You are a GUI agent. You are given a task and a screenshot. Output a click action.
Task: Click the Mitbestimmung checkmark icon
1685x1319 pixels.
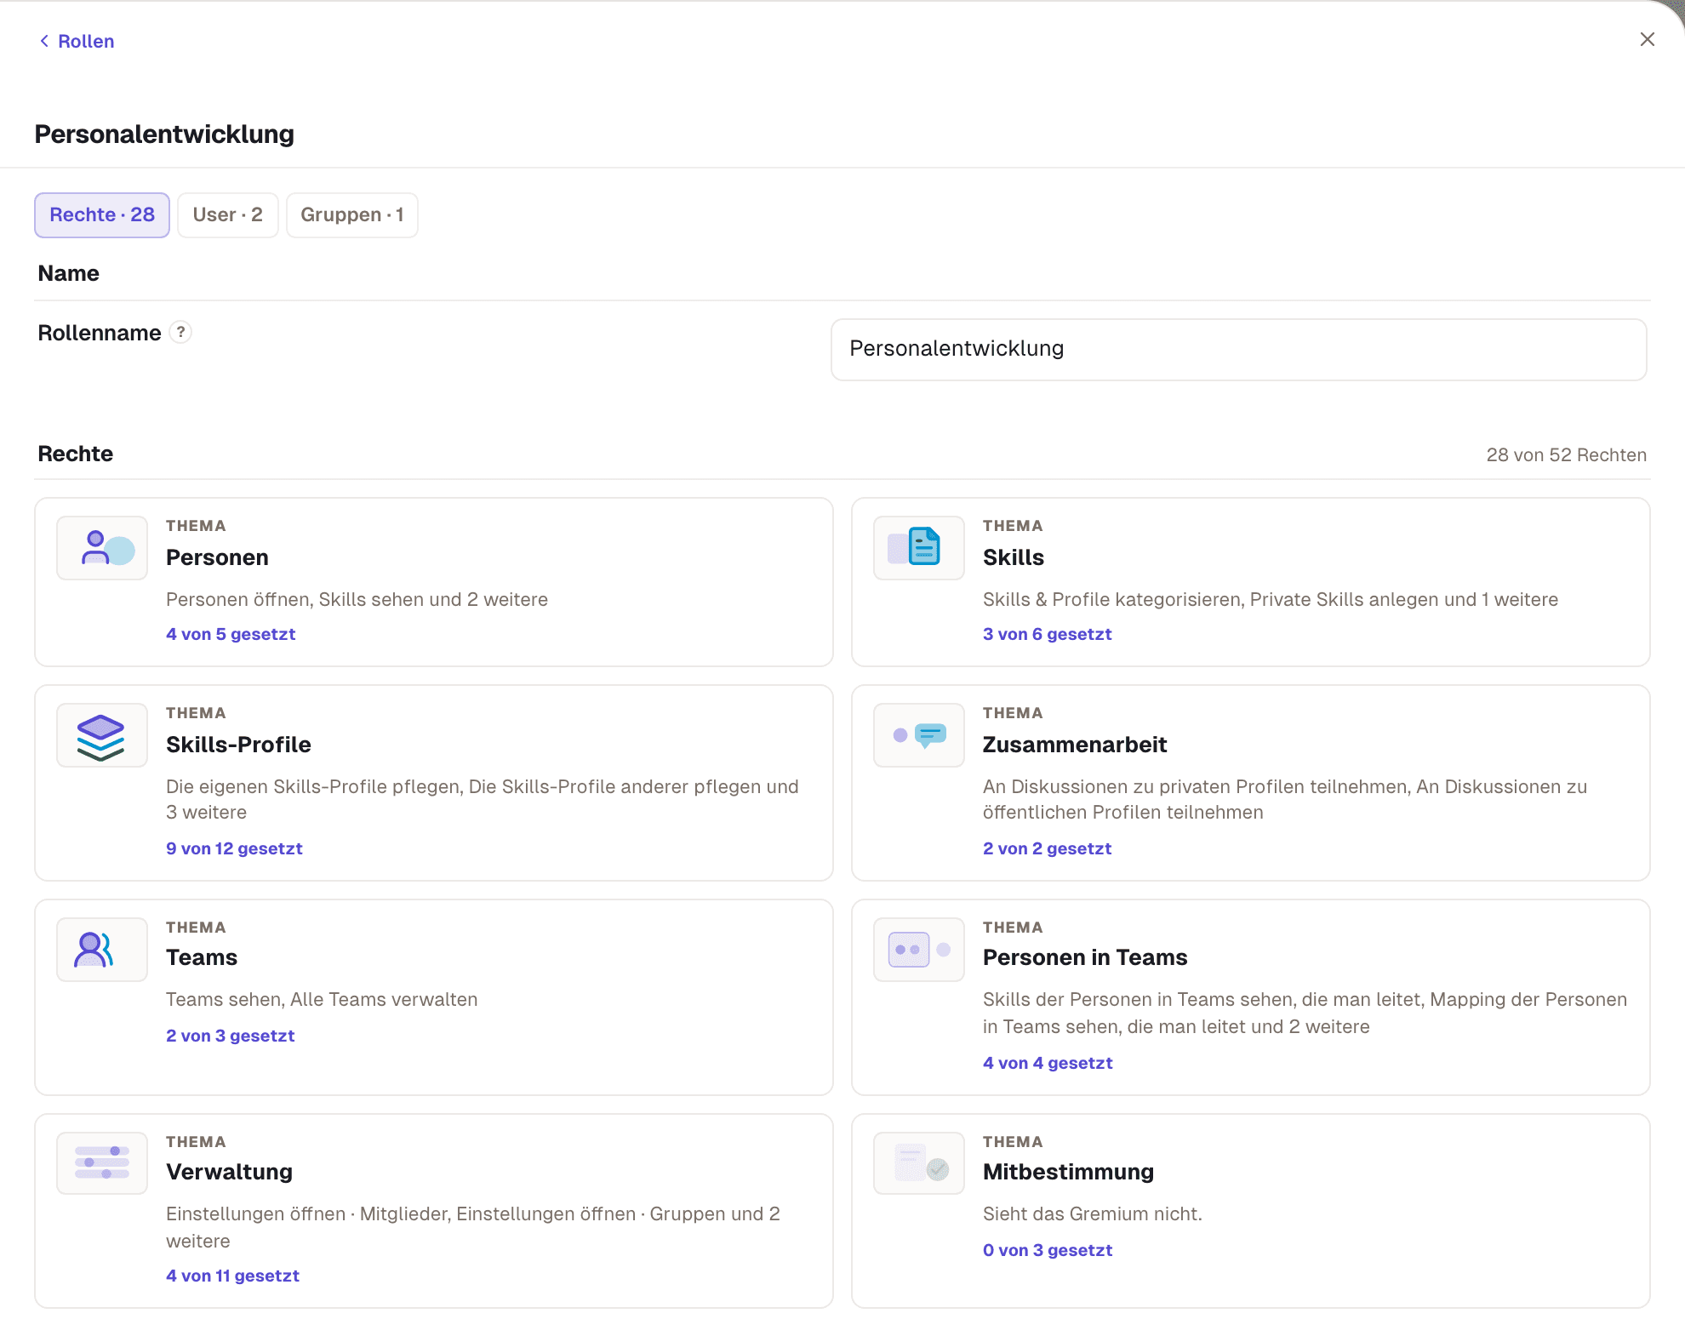(x=919, y=1162)
